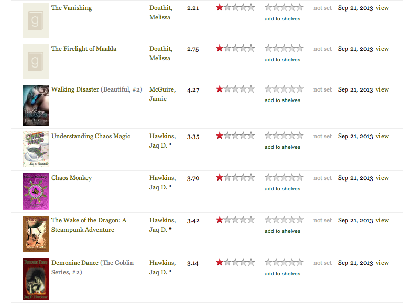Image resolution: width=403 pixels, height=303 pixels.
Task: Give The Vanishing five stars in my rating
Action: pyautogui.click(x=299, y=8)
